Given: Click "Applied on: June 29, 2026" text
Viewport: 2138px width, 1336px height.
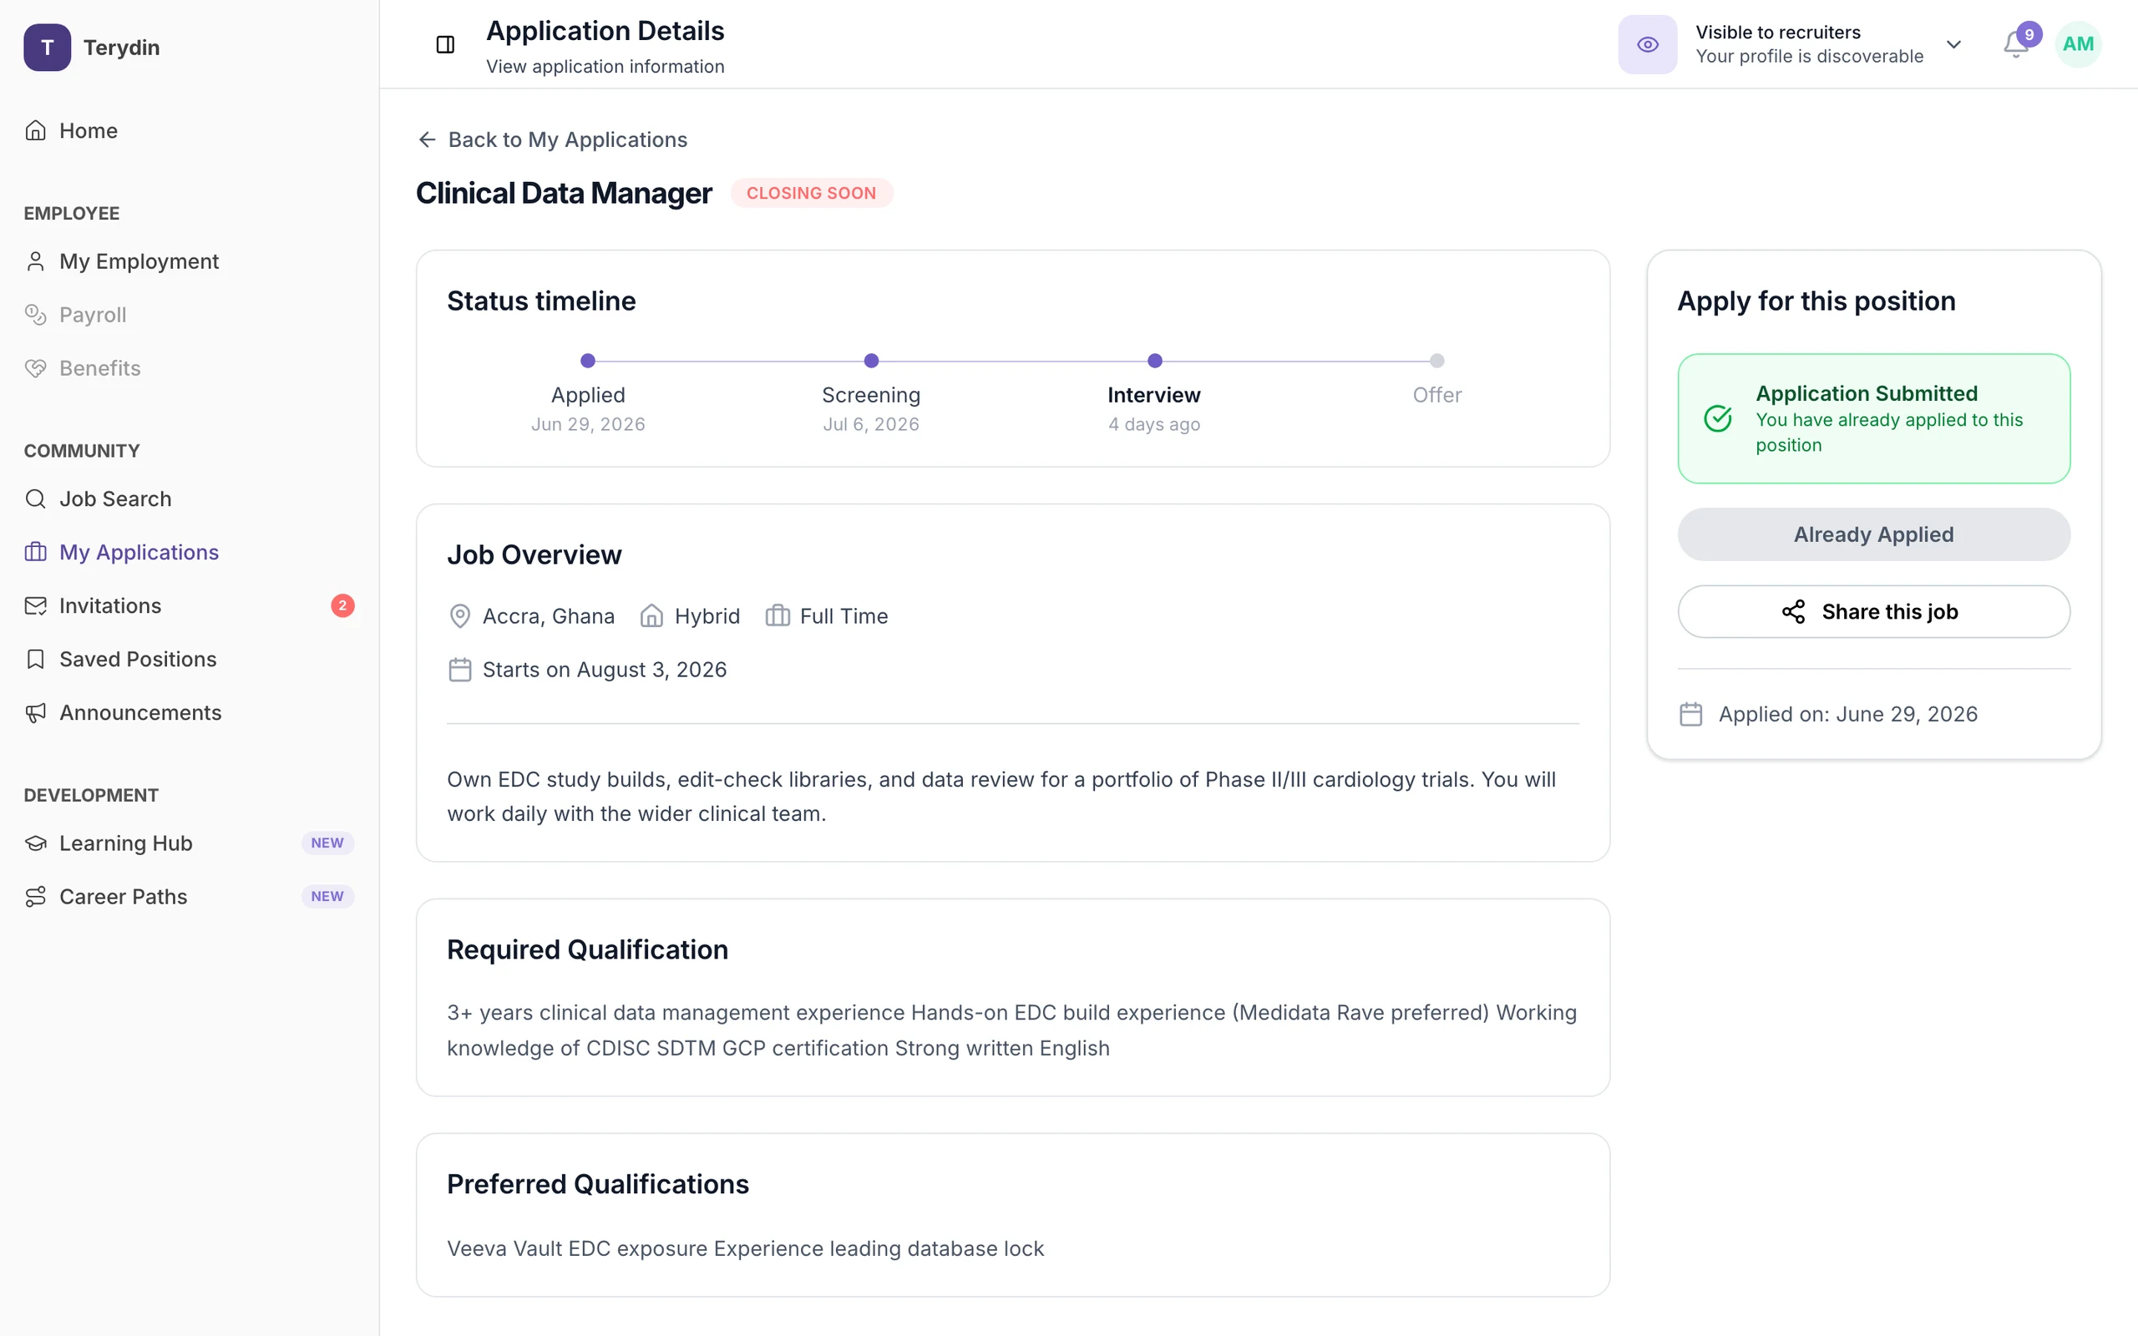Looking at the screenshot, I should pos(1847,714).
